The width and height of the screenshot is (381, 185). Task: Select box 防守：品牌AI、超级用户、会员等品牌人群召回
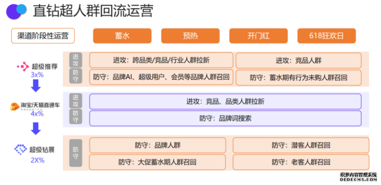click(x=161, y=77)
